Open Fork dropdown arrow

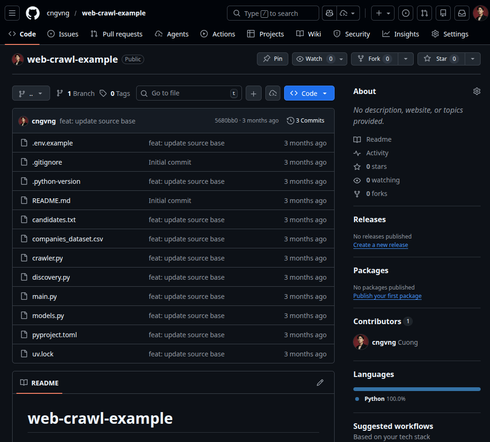(406, 59)
